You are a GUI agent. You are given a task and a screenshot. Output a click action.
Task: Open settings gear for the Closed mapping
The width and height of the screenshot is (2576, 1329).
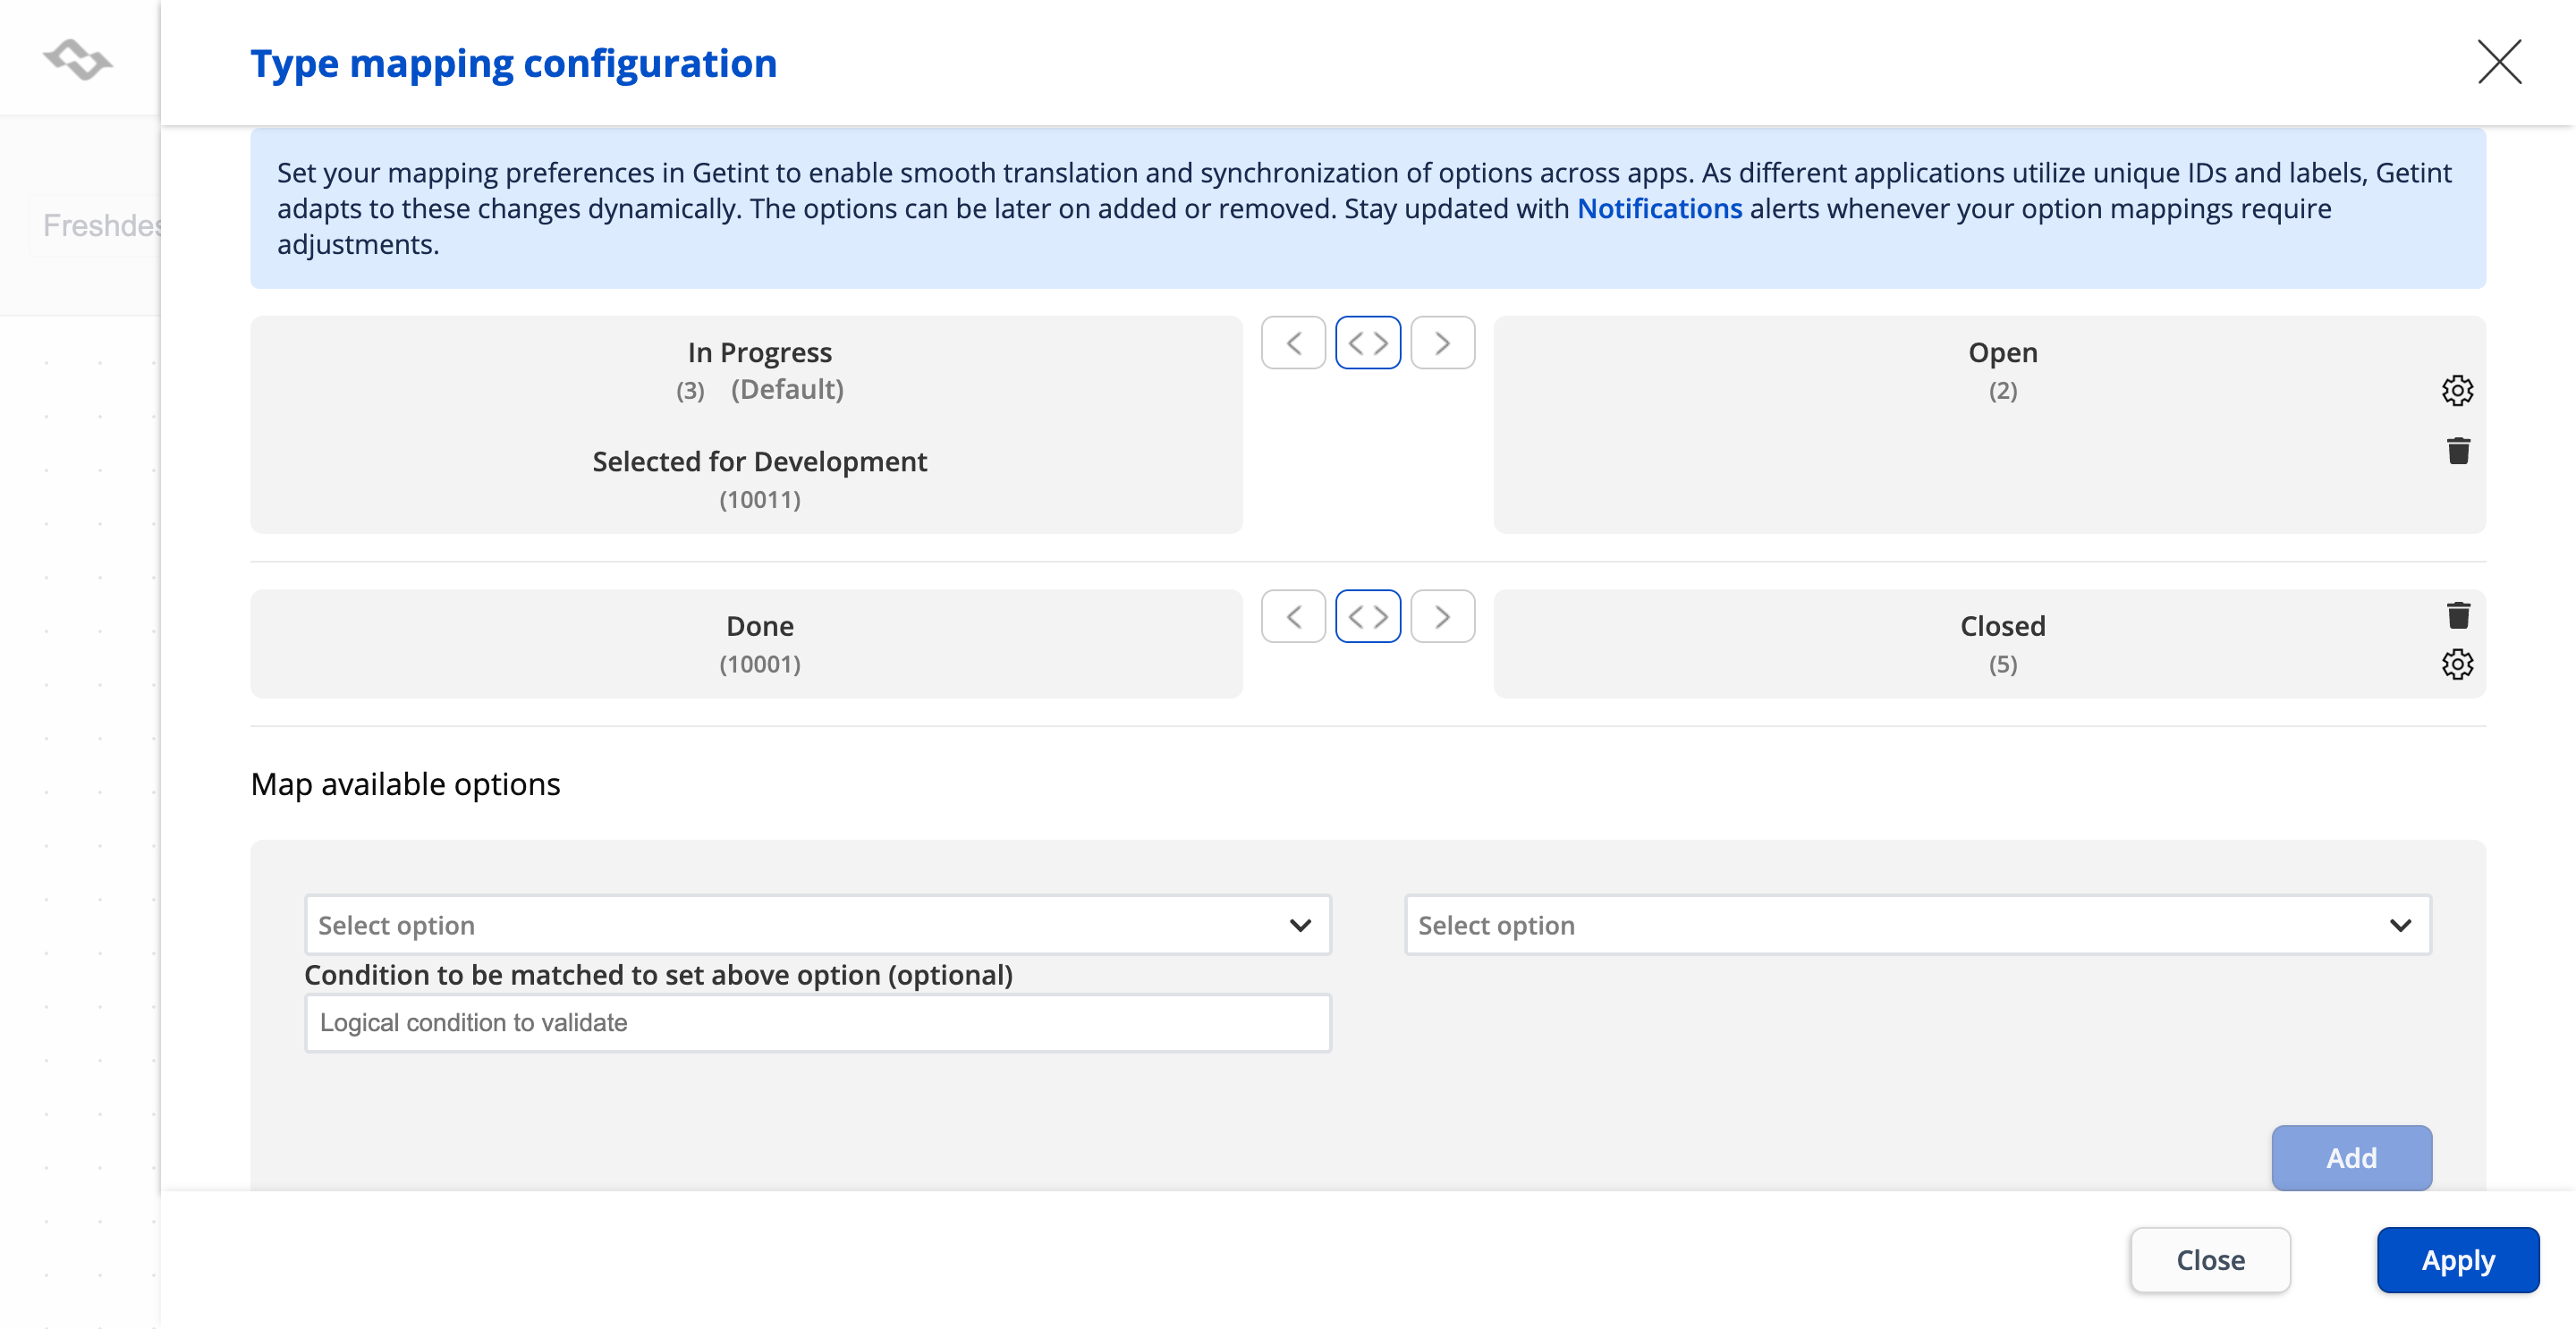pyautogui.click(x=2457, y=664)
